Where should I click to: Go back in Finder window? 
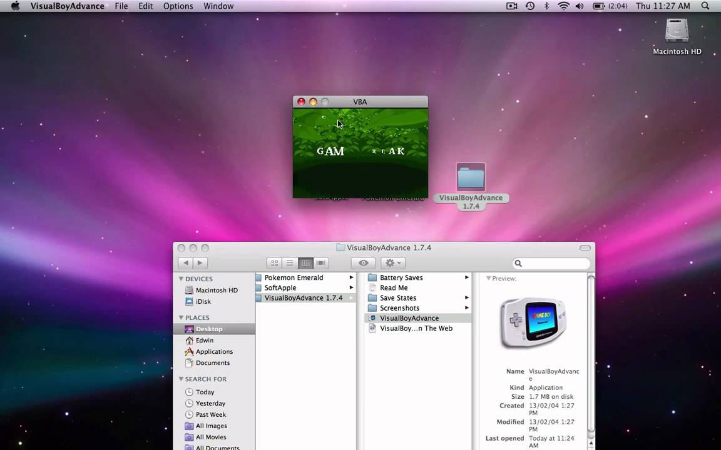tap(186, 263)
